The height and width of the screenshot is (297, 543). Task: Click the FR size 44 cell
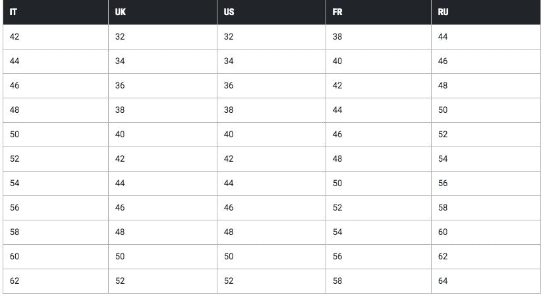point(337,110)
